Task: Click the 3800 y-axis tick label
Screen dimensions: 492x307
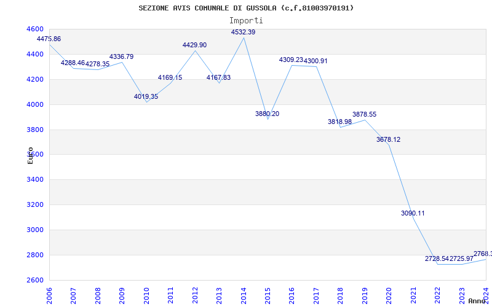Action: [x=36, y=130]
